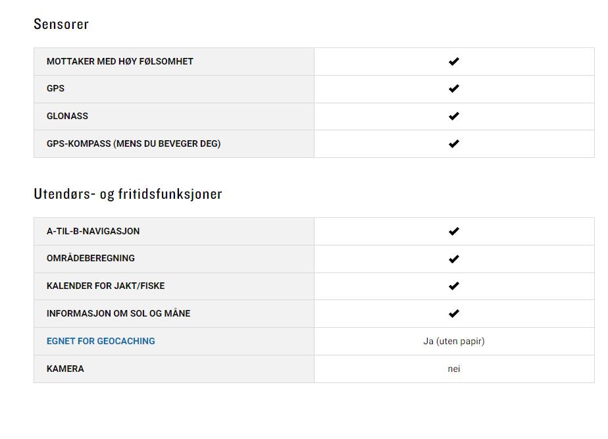This screenshot has height=439, width=608.
Task: Click the Sensorer section heading
Action: 61,24
